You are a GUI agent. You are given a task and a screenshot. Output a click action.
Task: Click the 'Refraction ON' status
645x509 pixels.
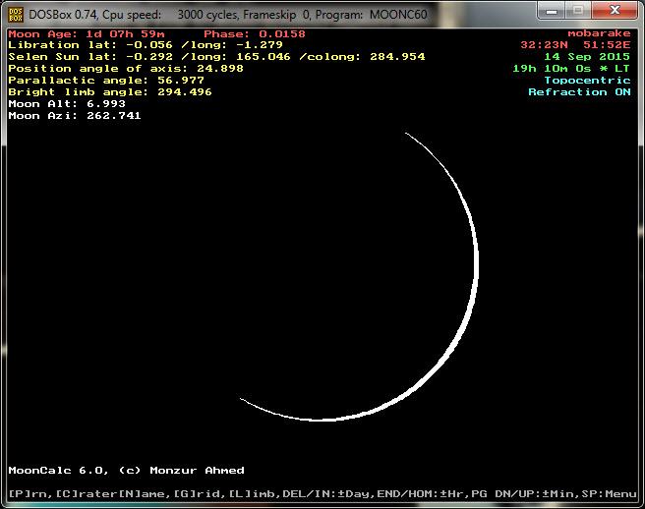pos(579,92)
